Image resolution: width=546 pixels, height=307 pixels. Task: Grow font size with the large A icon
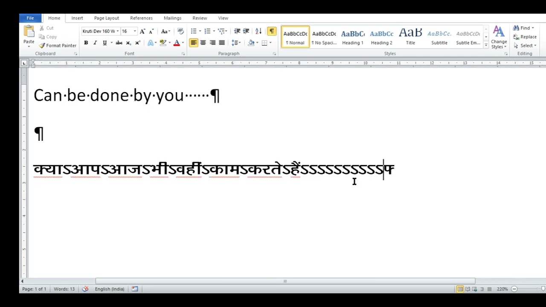click(x=142, y=31)
